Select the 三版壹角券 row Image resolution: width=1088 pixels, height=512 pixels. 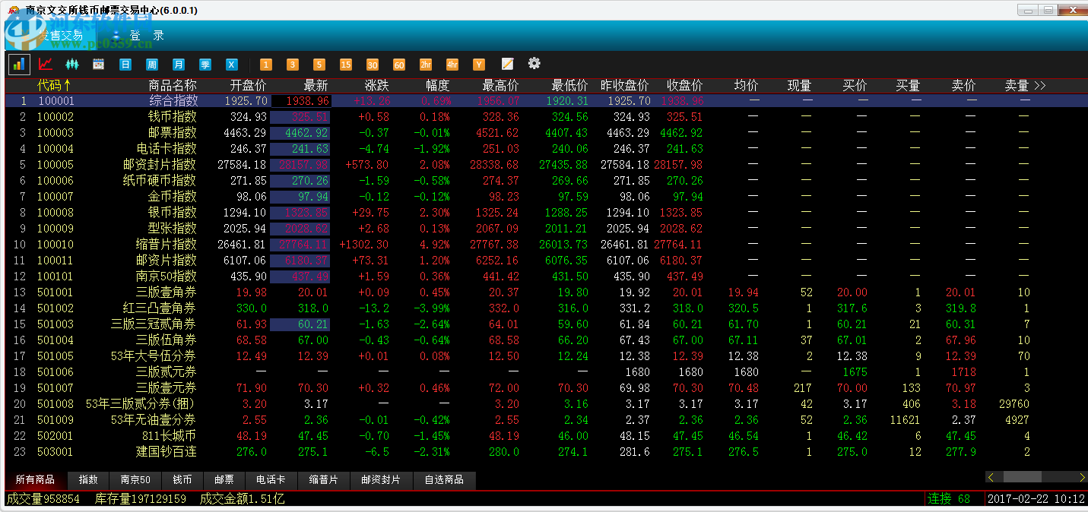546,292
